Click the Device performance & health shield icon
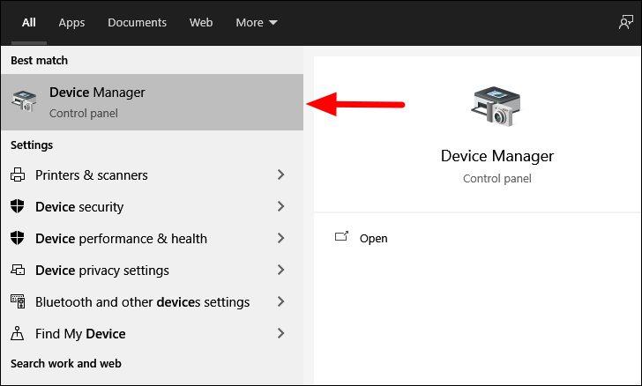Screen dimensions: 642x386 [18, 238]
